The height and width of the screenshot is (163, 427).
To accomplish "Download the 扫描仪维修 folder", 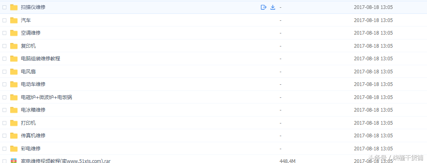I will [x=273, y=7].
